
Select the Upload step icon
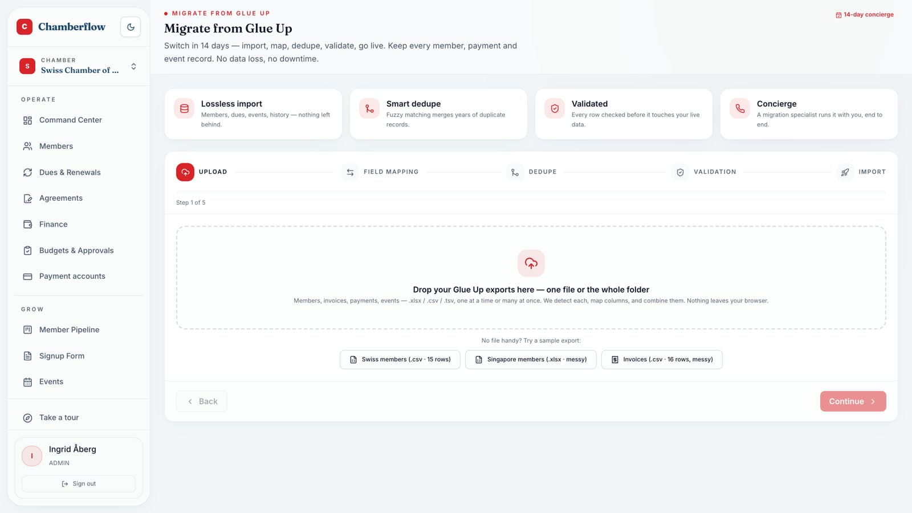[185, 172]
